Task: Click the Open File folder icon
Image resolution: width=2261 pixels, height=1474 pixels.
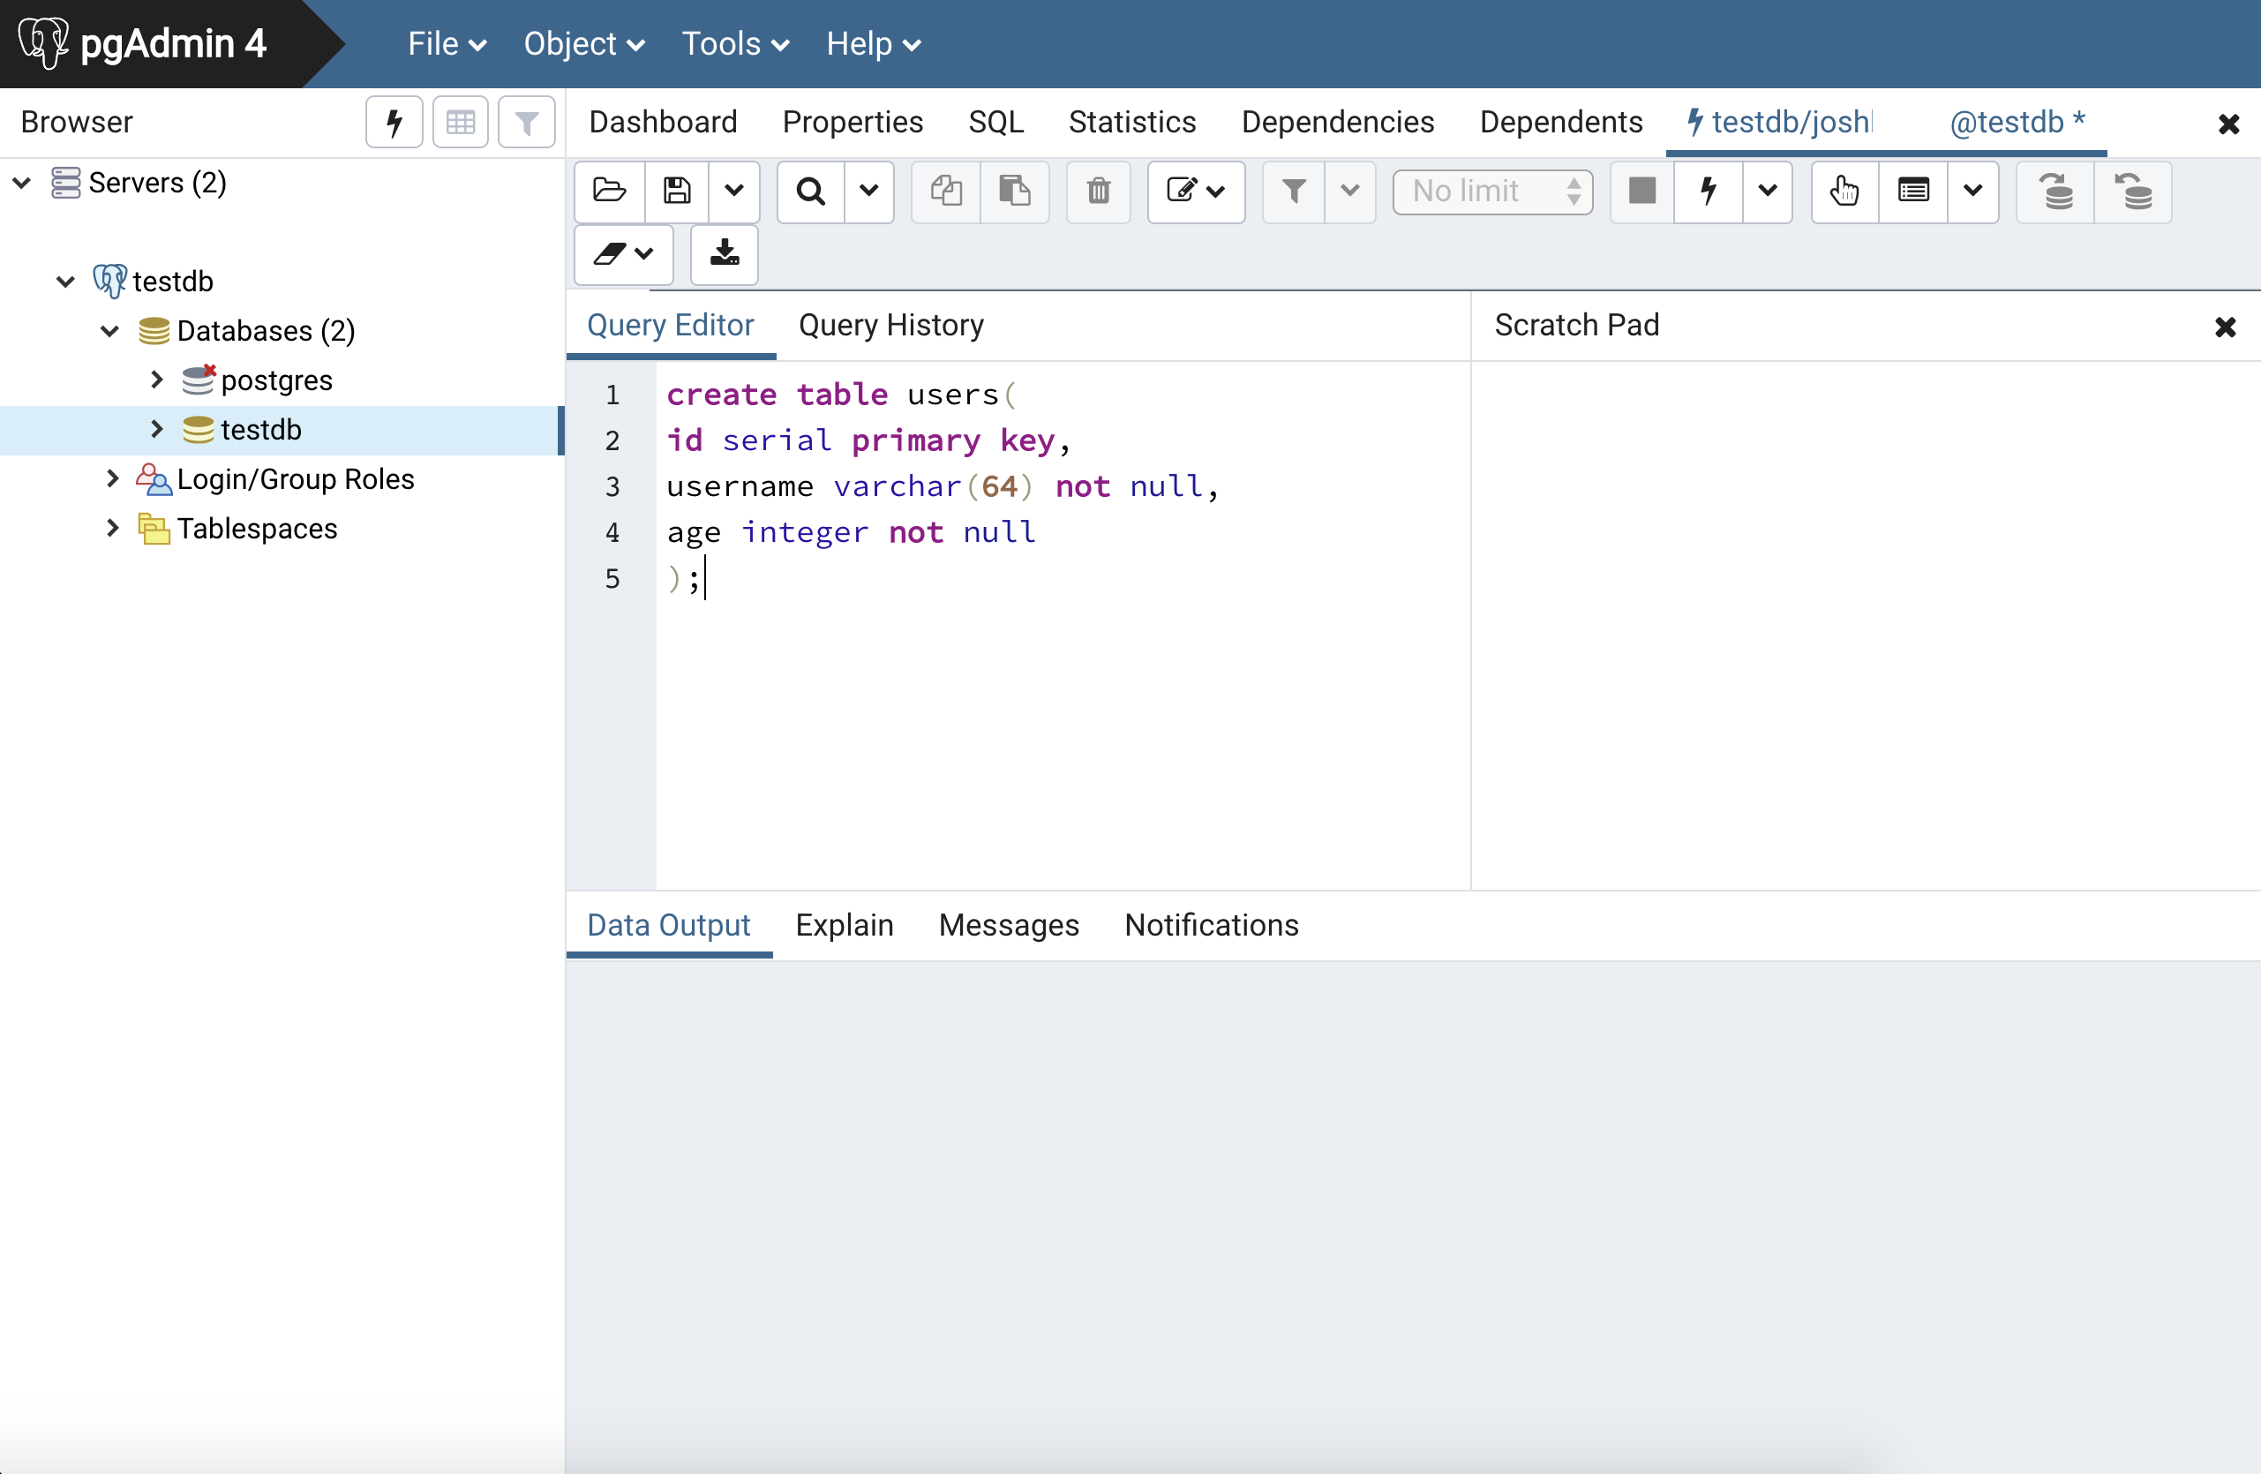Action: [x=609, y=191]
